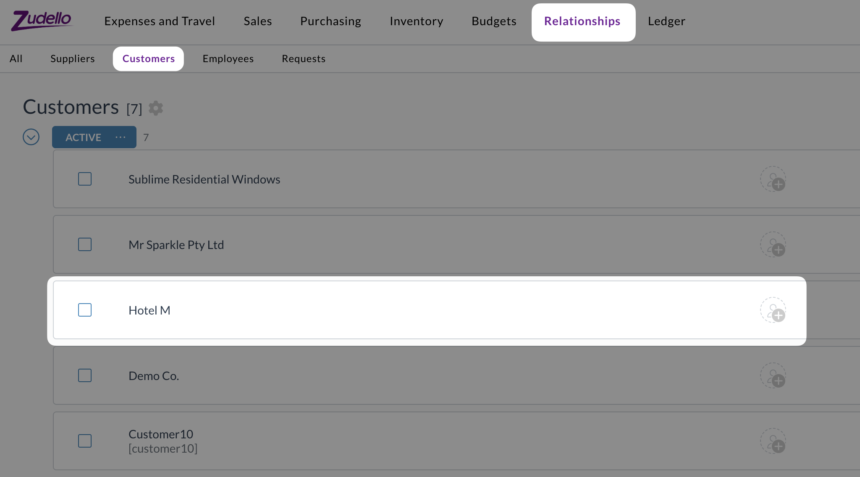Switch to the Employees tab
Viewport: 860px width, 477px height.
point(228,59)
